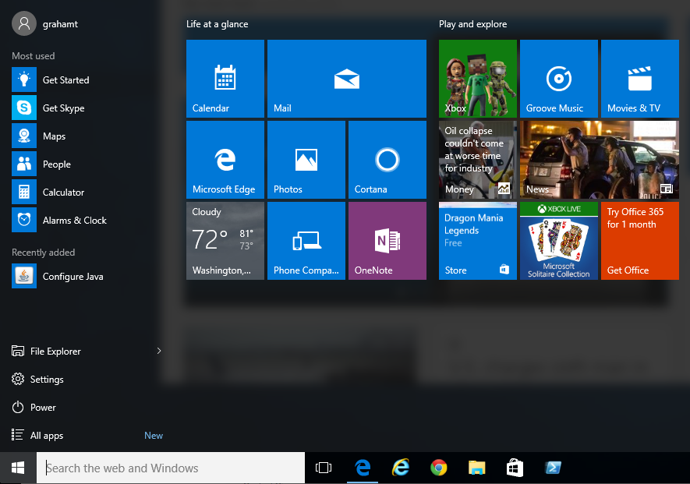Open the Calendar tile
The height and width of the screenshot is (484, 690).
click(x=225, y=78)
